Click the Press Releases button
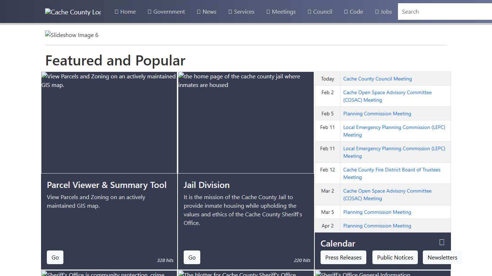This screenshot has width=492, height=276. pyautogui.click(x=343, y=257)
